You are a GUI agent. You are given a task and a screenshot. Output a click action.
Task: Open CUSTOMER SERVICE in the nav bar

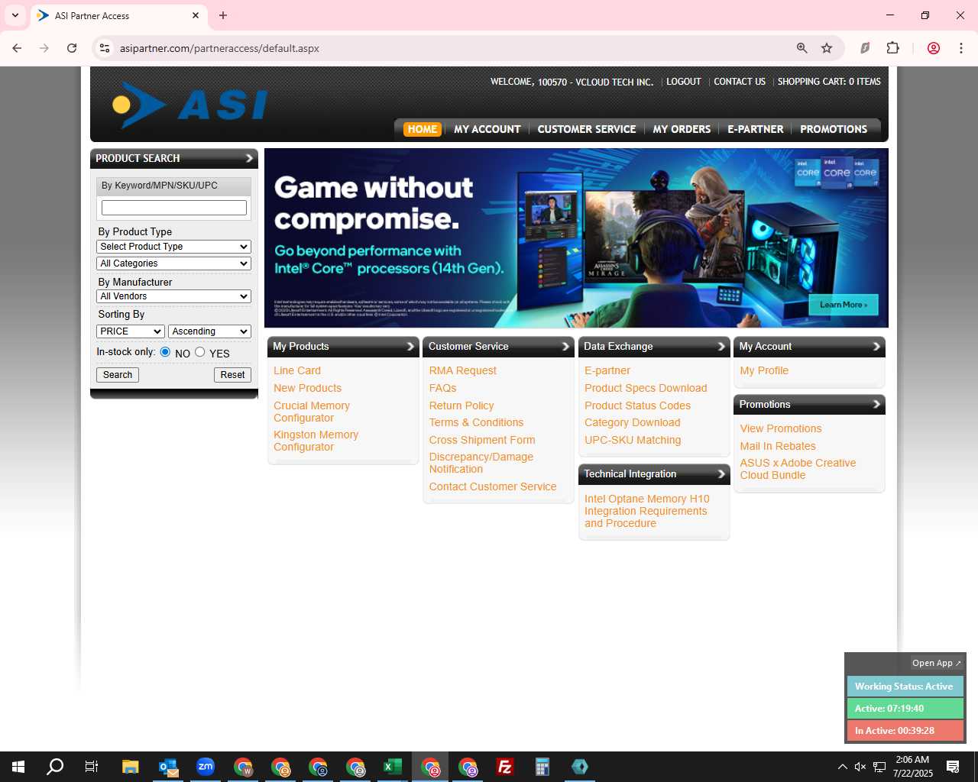click(x=587, y=129)
